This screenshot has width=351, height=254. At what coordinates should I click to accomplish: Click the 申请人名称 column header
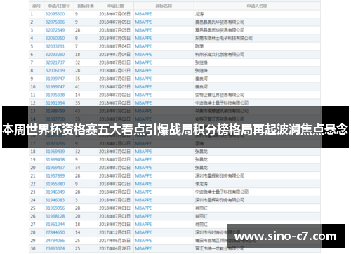(x=257, y=6)
